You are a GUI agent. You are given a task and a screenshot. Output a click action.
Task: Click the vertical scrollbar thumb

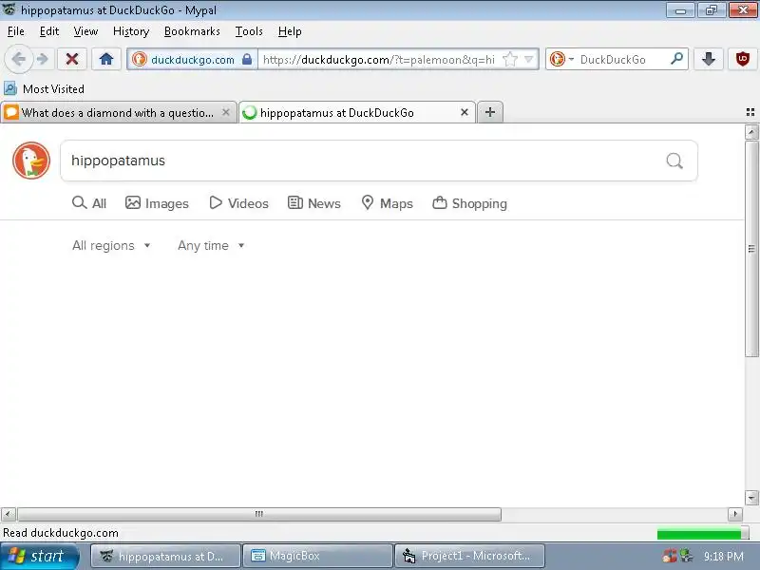(x=751, y=249)
